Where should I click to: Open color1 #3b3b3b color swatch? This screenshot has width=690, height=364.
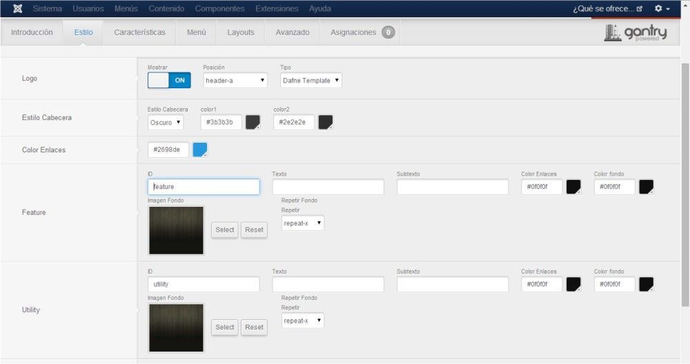(x=253, y=122)
